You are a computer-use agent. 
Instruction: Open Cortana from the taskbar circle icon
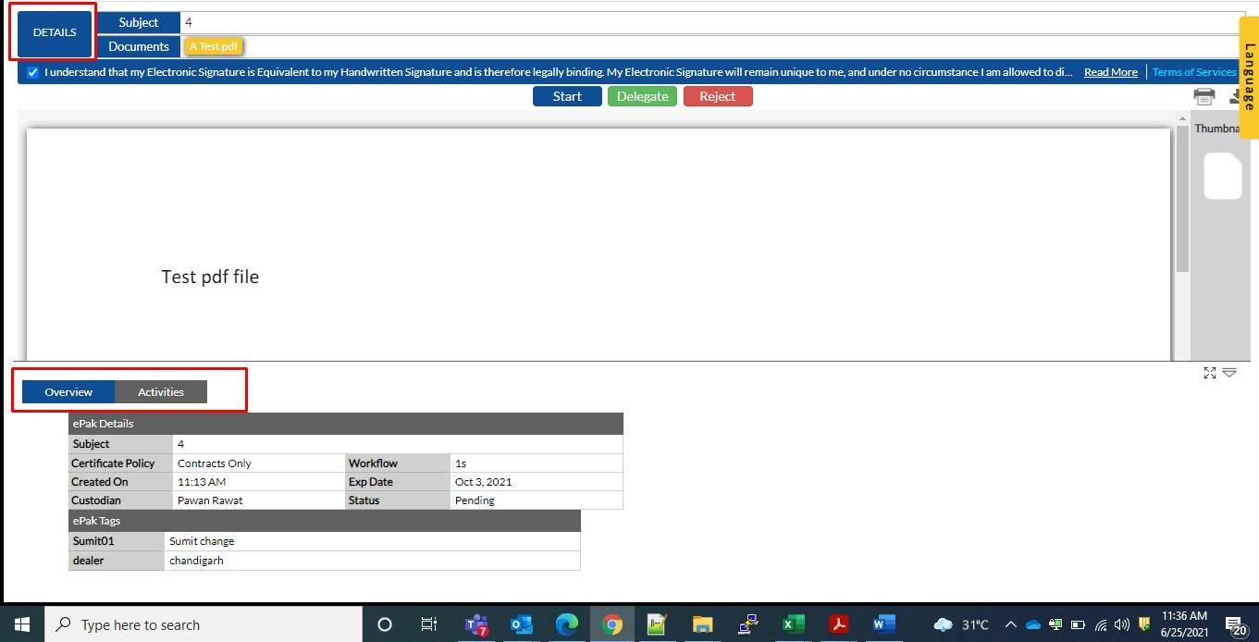(385, 624)
